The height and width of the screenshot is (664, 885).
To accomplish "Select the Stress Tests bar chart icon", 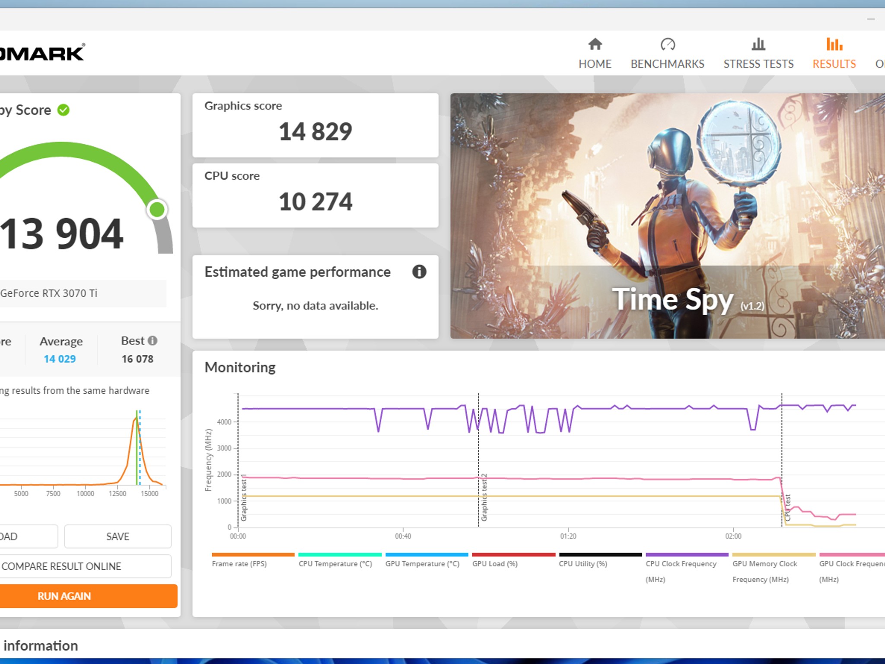I will [758, 45].
